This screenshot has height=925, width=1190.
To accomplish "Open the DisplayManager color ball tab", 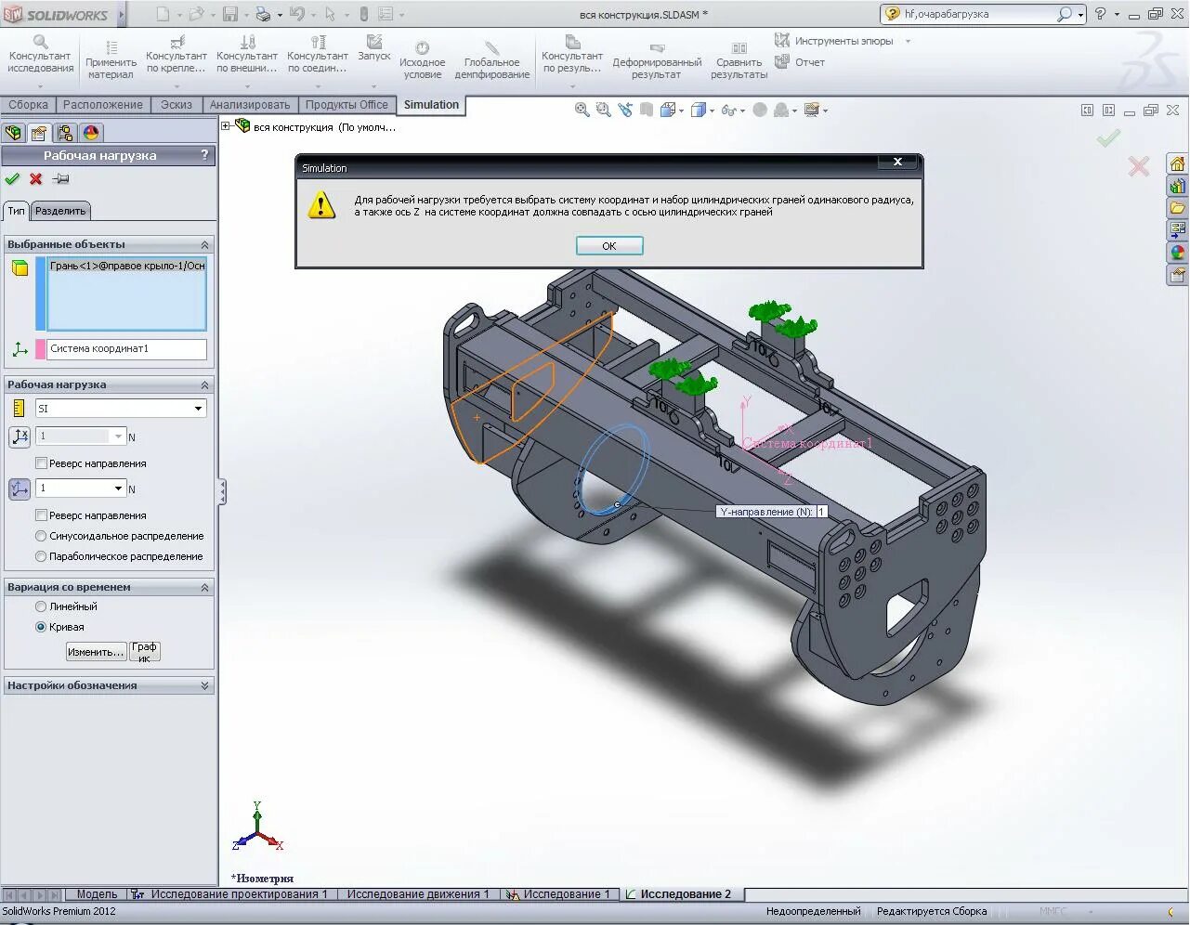I will pyautogui.click(x=91, y=133).
